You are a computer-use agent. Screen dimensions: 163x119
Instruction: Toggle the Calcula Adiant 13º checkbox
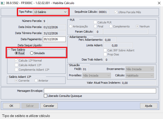tap(16, 65)
